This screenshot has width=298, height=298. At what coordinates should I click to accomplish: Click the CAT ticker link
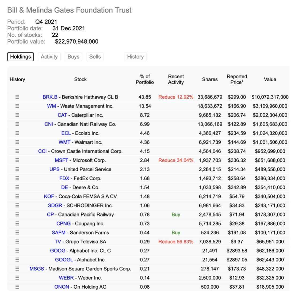62,115
